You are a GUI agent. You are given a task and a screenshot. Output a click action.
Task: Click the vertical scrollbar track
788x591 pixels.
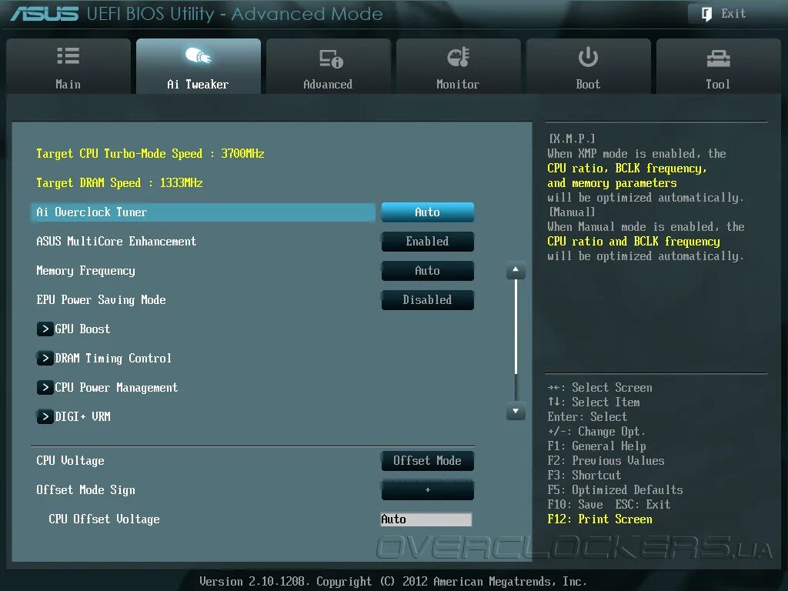(x=516, y=341)
